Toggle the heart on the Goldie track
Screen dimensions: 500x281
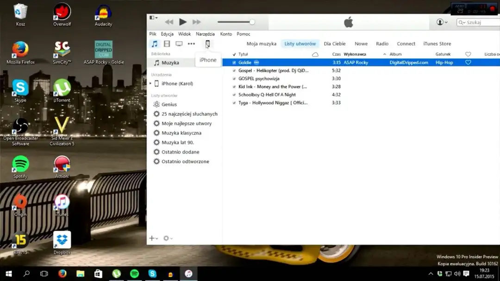pyautogui.click(x=468, y=62)
